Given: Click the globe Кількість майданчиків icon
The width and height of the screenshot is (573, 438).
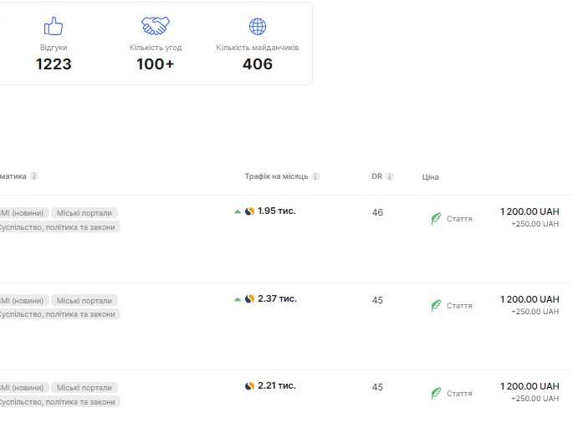Looking at the screenshot, I should pos(258,26).
